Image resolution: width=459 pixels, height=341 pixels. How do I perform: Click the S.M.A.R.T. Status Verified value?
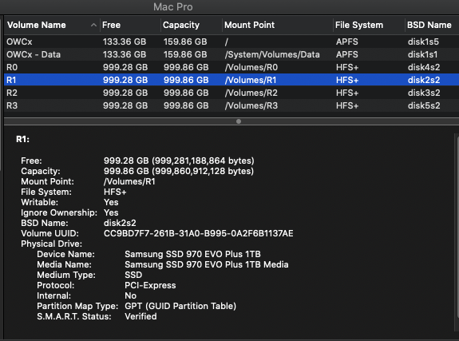coord(140,316)
